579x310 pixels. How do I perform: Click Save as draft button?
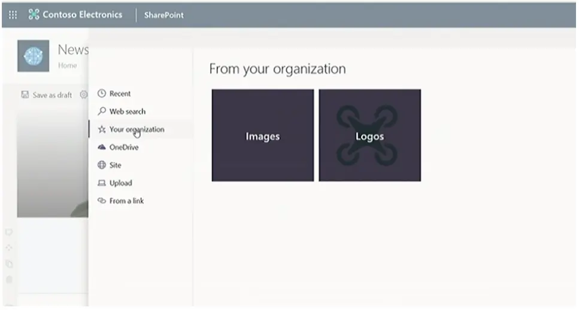[x=47, y=95]
